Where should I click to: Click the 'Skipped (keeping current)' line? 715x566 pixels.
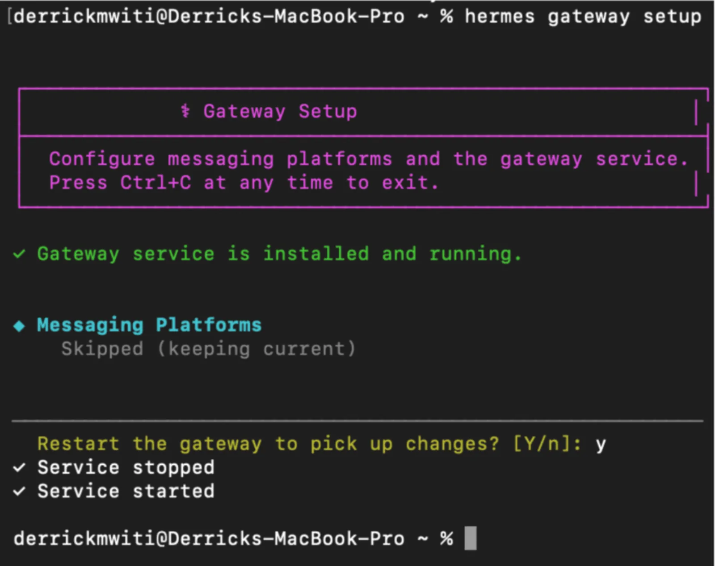tap(209, 349)
